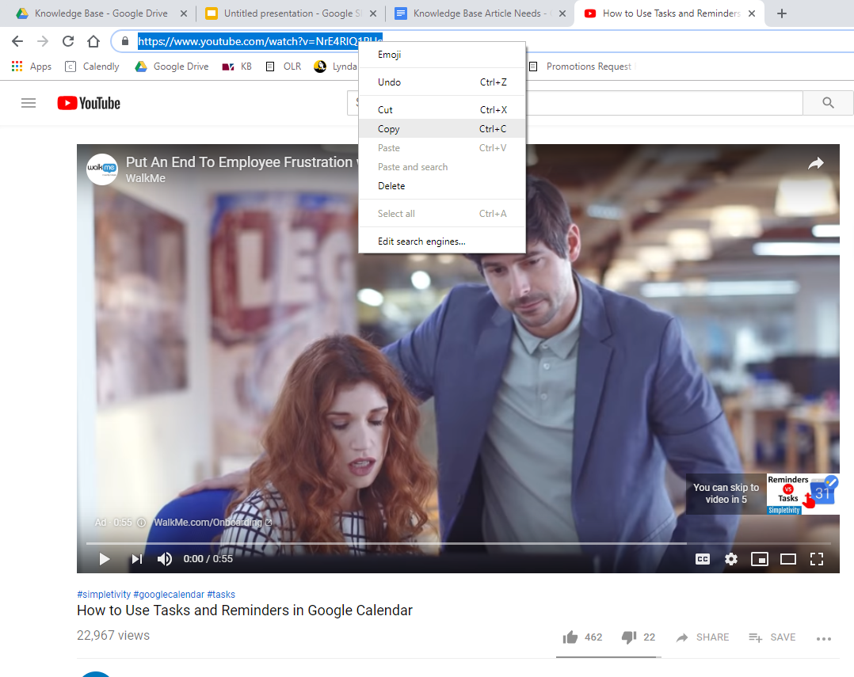Visit the WalkMe.com/Onboarding ad link
The height and width of the screenshot is (677, 854).
click(x=213, y=523)
